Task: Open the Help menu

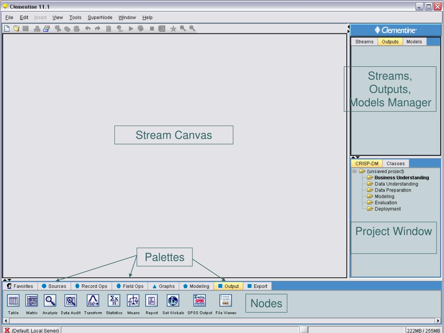Action: click(x=147, y=17)
